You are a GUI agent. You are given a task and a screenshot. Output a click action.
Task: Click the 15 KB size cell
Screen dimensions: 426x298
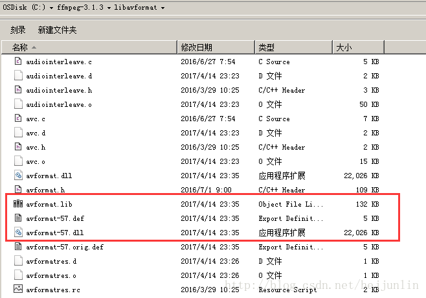pyautogui.click(x=369, y=161)
